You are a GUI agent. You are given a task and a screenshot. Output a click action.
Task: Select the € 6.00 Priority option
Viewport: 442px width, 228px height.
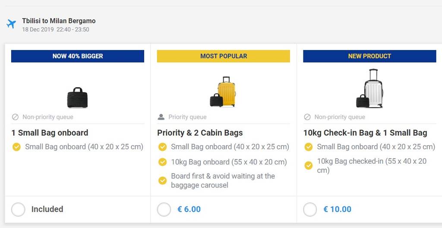164,209
